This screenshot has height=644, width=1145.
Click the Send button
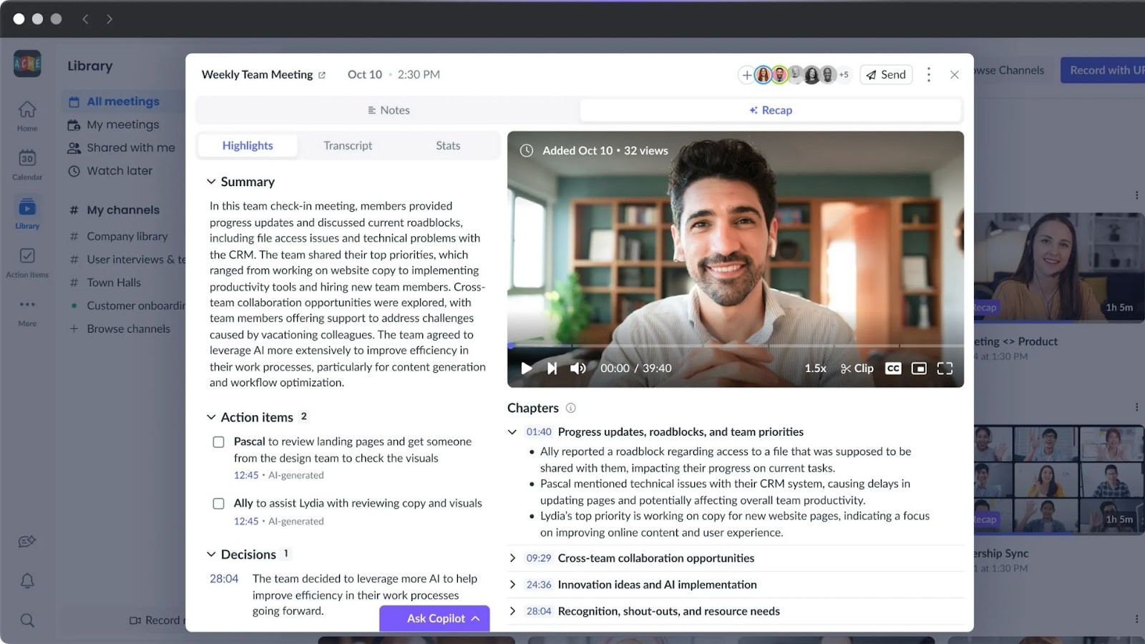tap(885, 74)
